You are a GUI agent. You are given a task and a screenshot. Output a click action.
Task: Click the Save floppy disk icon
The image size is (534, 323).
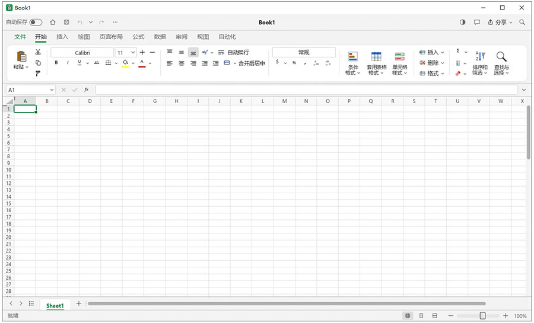pyautogui.click(x=66, y=22)
